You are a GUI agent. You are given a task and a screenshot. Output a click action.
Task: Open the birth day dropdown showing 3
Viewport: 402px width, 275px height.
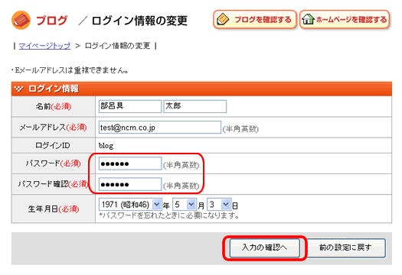[219, 205]
